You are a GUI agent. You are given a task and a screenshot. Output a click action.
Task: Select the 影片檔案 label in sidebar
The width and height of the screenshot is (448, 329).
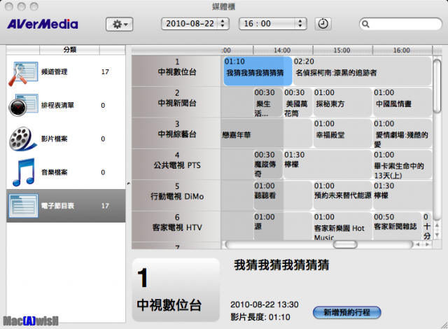pos(55,139)
